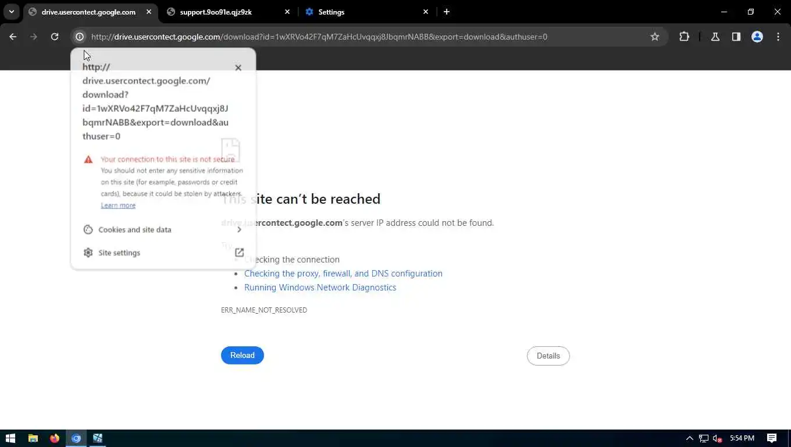
Task: Click the red not-secure warning triangle
Action: 88,159
